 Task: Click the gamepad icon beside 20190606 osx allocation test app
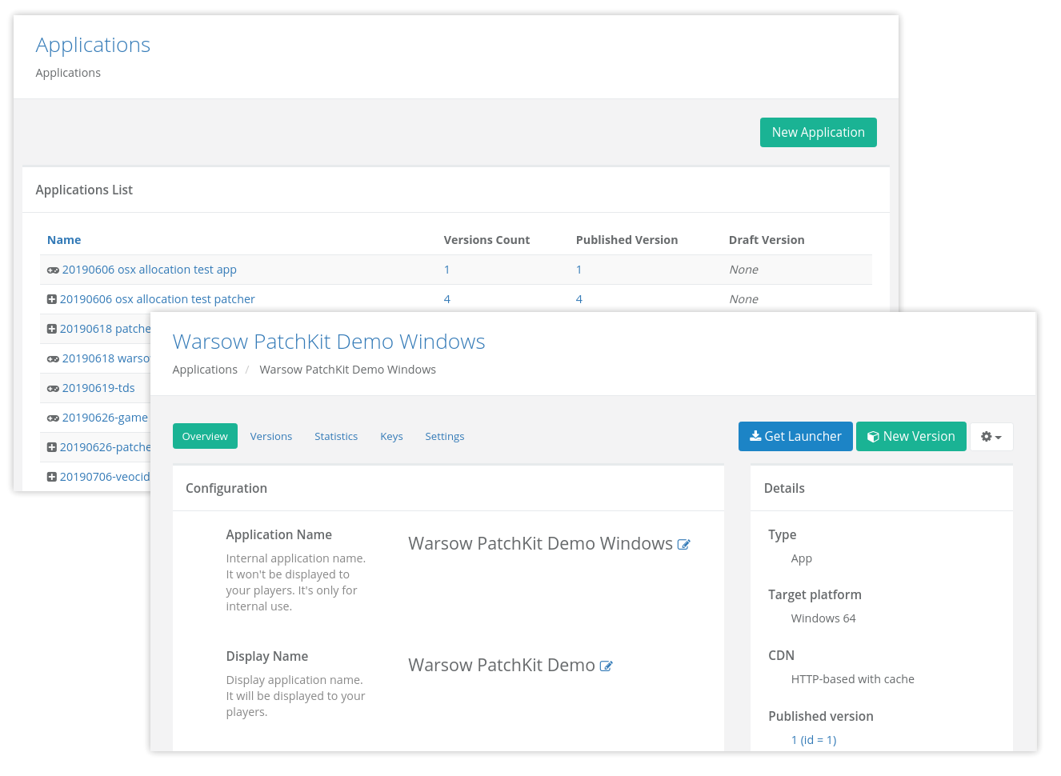click(x=53, y=270)
